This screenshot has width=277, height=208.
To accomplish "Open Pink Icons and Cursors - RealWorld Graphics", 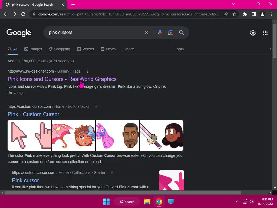I will coord(62,79).
